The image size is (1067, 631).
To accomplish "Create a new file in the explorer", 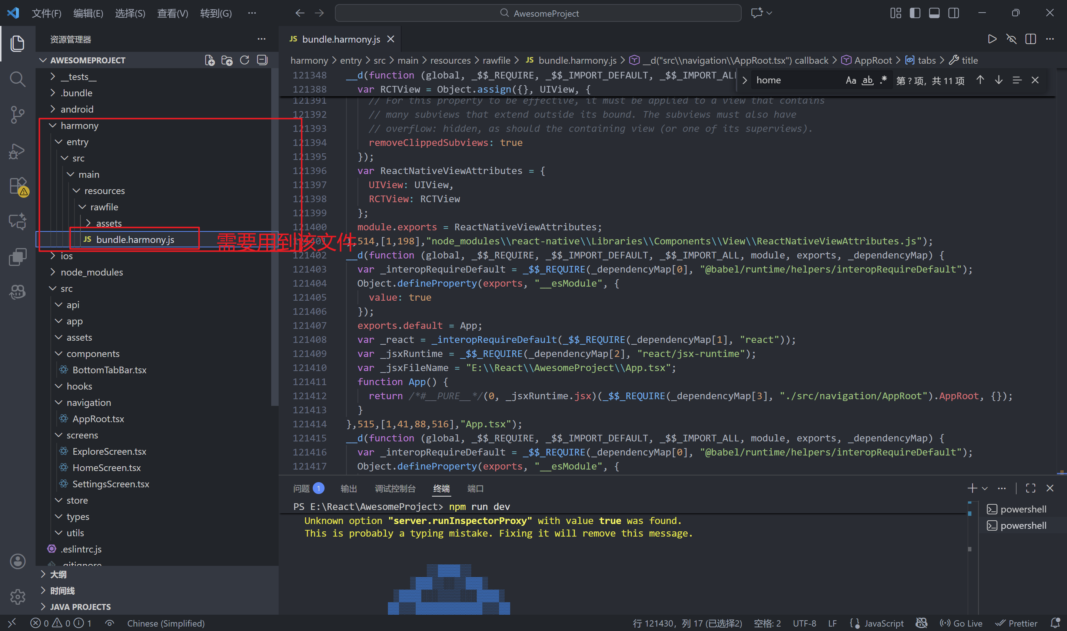I will pos(209,60).
